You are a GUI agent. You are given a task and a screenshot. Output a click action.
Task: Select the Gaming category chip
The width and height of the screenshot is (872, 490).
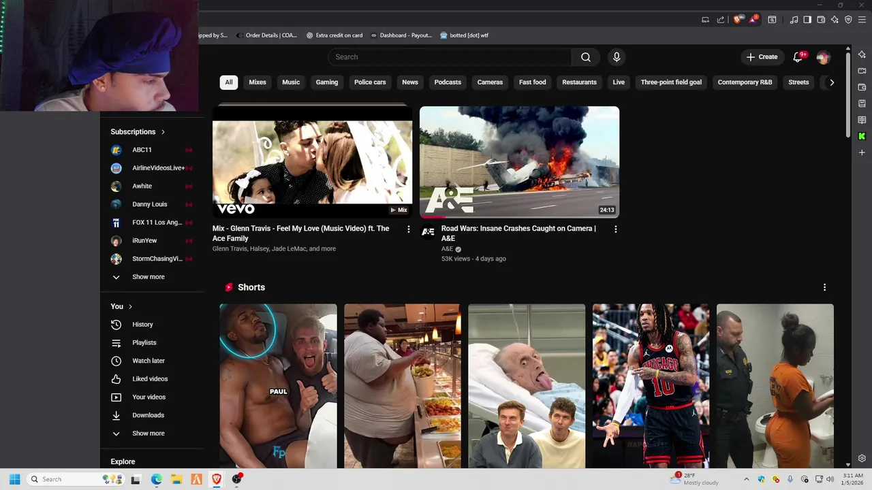327,82
